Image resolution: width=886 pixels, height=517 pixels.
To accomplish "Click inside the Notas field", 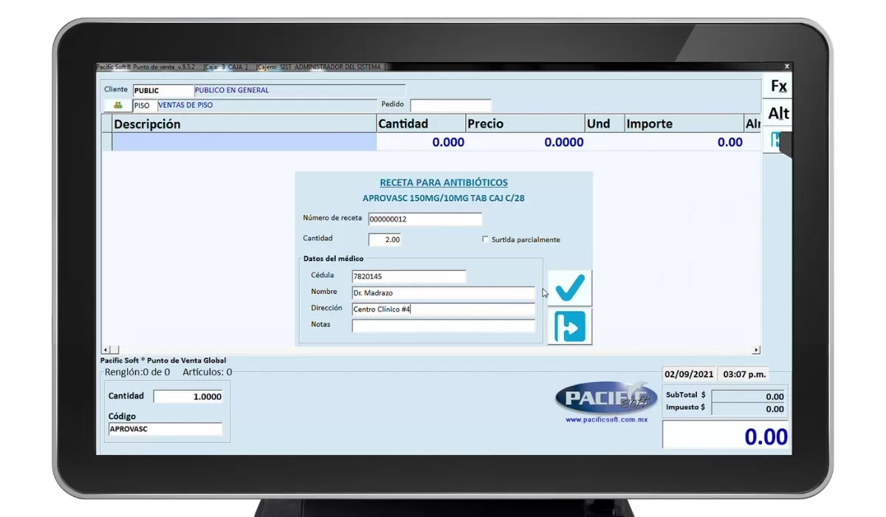I will [x=444, y=324].
